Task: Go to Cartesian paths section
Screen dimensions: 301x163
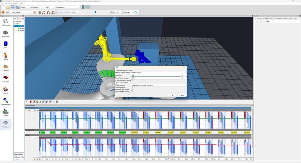Action: click(6, 101)
